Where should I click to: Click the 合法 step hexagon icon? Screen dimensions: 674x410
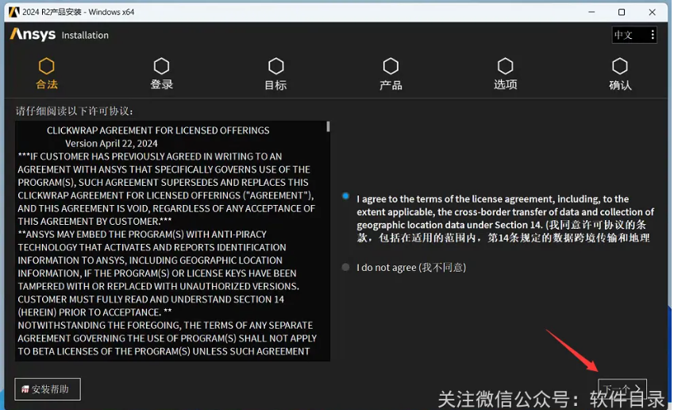47,66
